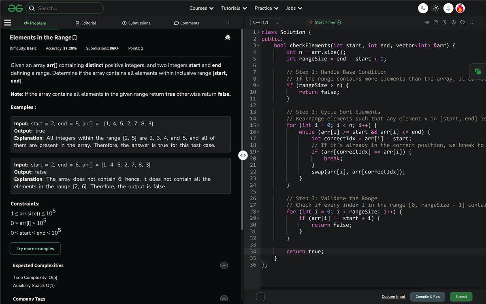Image resolution: width=486 pixels, height=304 pixels.
Task: Click the 'Step 2: Cycle Sort Elements' comment
Action: point(333,112)
